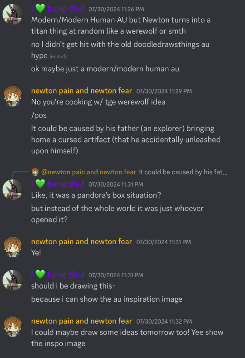Select 'newton pain and newton fear' name above 'Ye!'
This screenshot has width=245, height=358.
point(82,241)
